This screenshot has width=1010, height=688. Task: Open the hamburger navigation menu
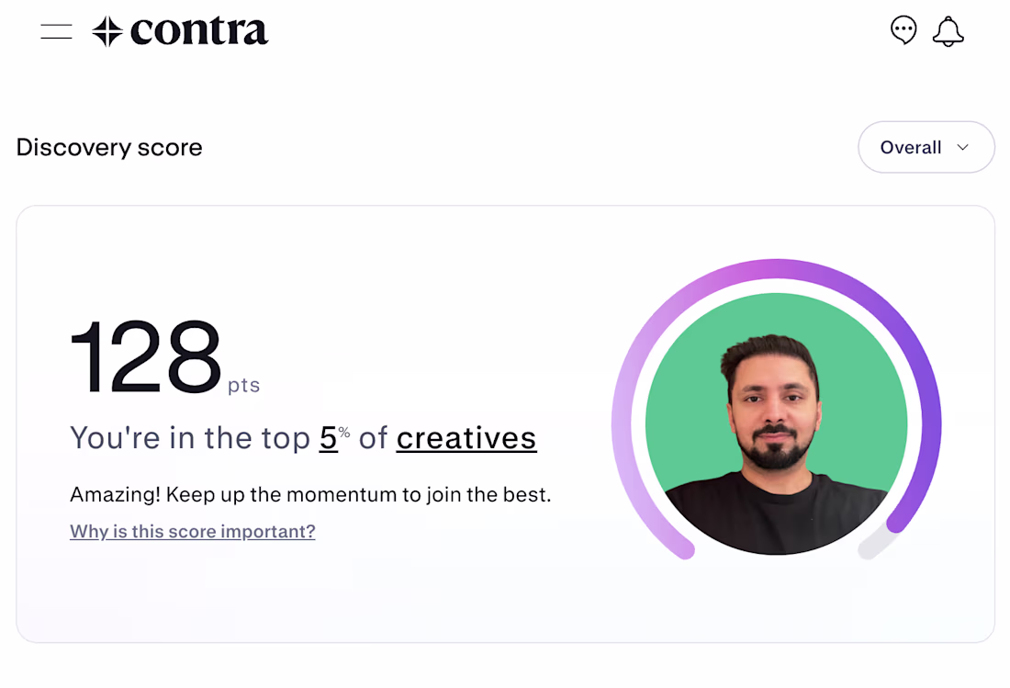coord(56,31)
